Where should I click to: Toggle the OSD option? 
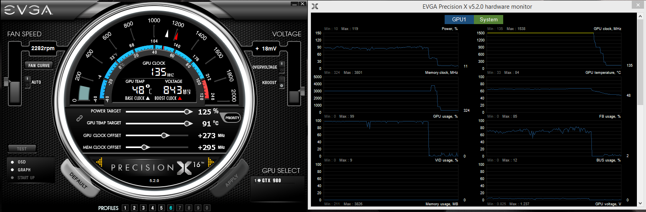tap(18, 162)
